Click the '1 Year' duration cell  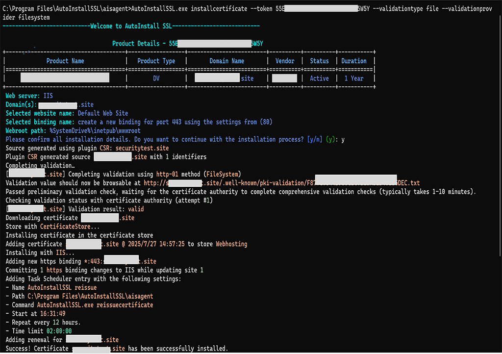click(x=354, y=78)
